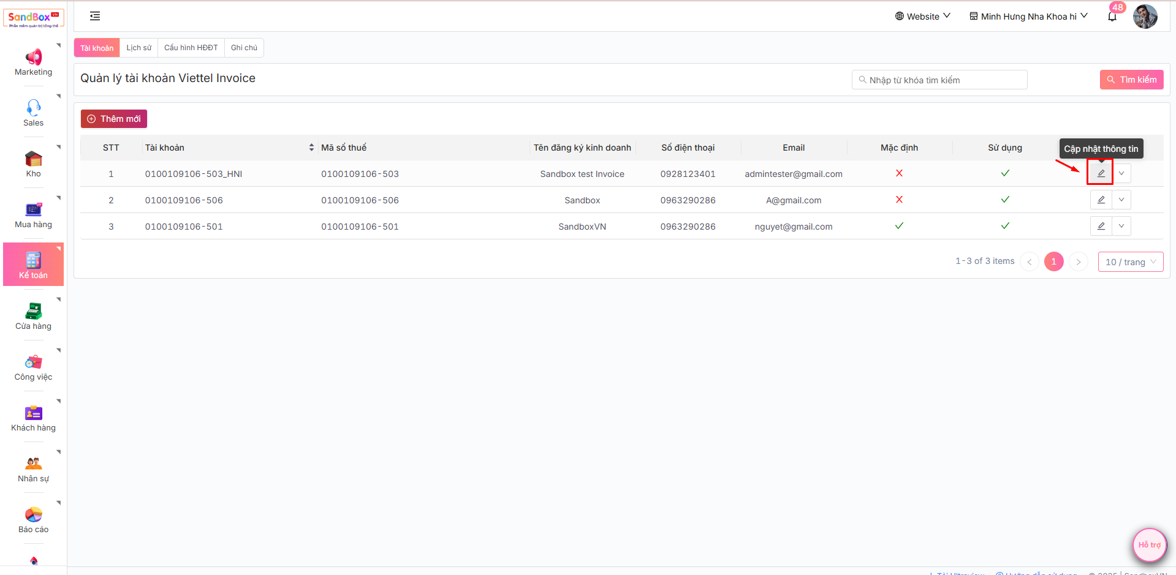Toggle the sidebar collapse hamburger icon

[95, 16]
